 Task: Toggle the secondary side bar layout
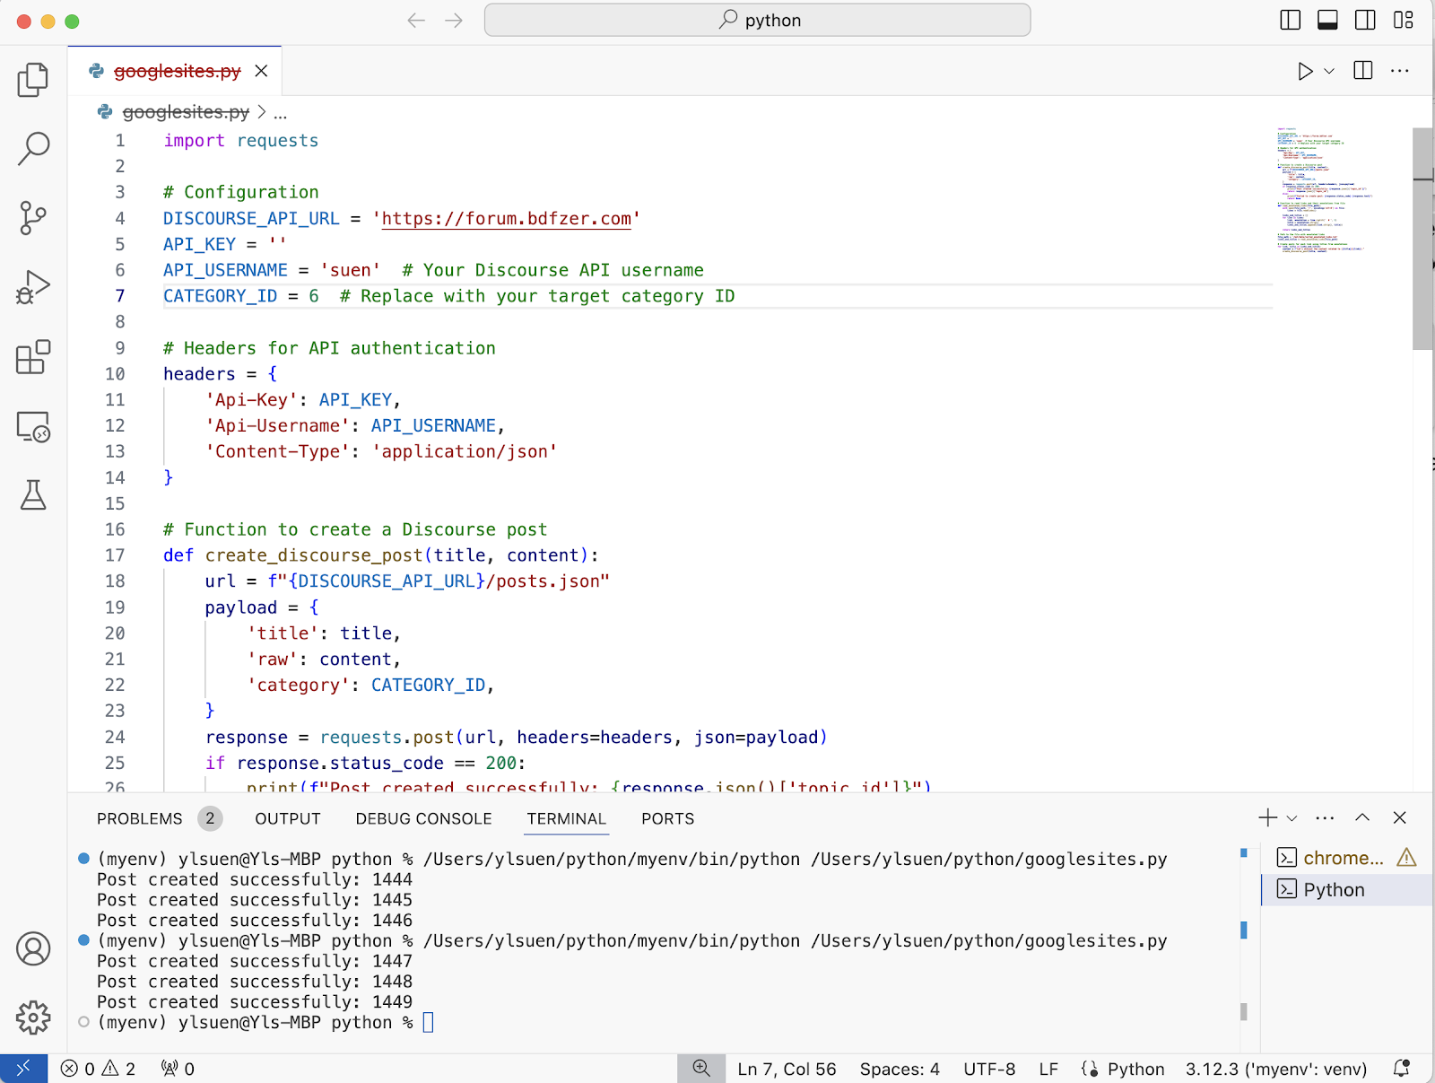pos(1365,20)
